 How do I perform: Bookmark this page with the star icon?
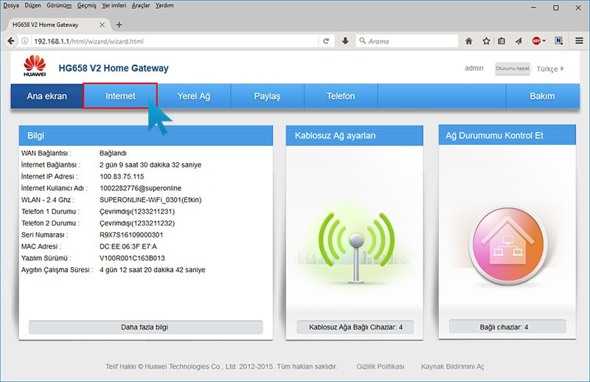486,41
